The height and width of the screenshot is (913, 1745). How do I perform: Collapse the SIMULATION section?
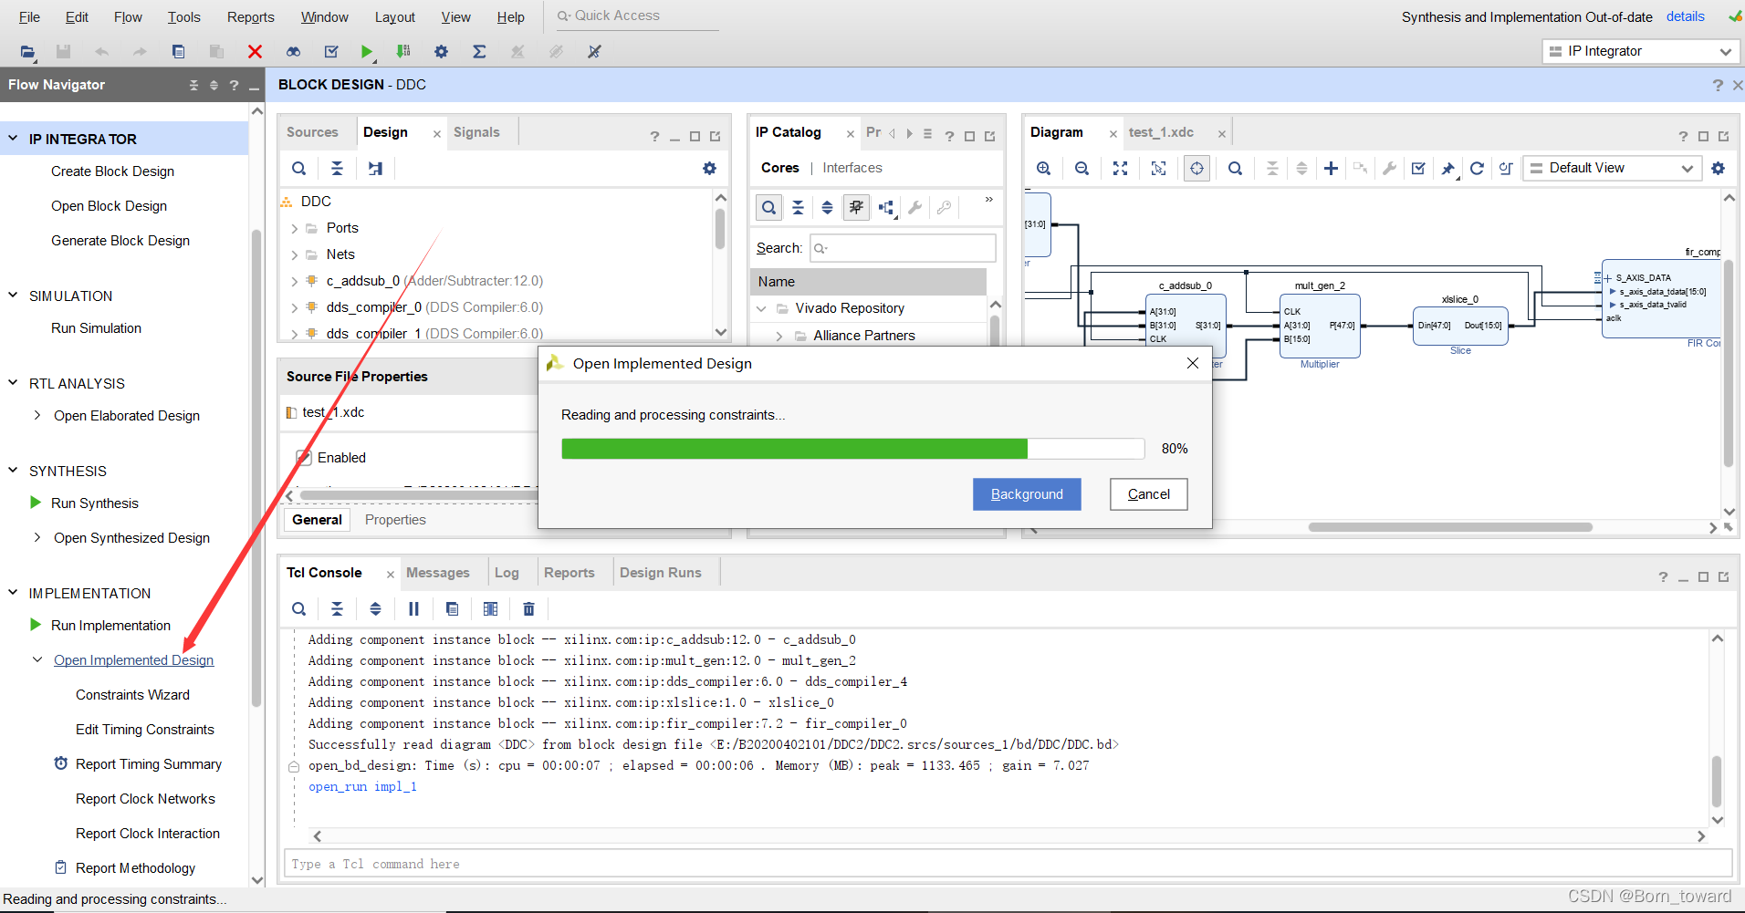tap(13, 296)
